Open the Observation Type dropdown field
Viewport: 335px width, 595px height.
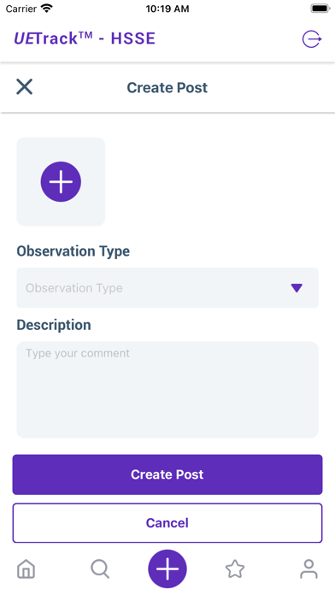(x=167, y=287)
